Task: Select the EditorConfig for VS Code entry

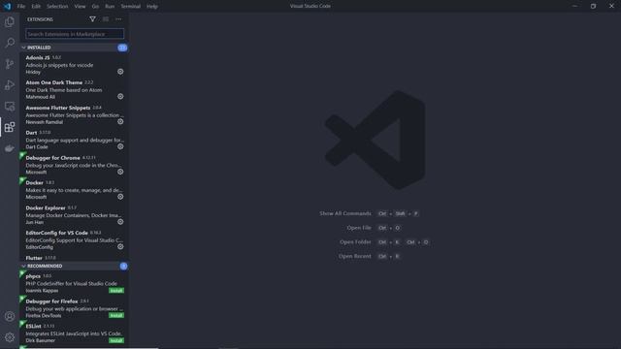Action: (74, 239)
